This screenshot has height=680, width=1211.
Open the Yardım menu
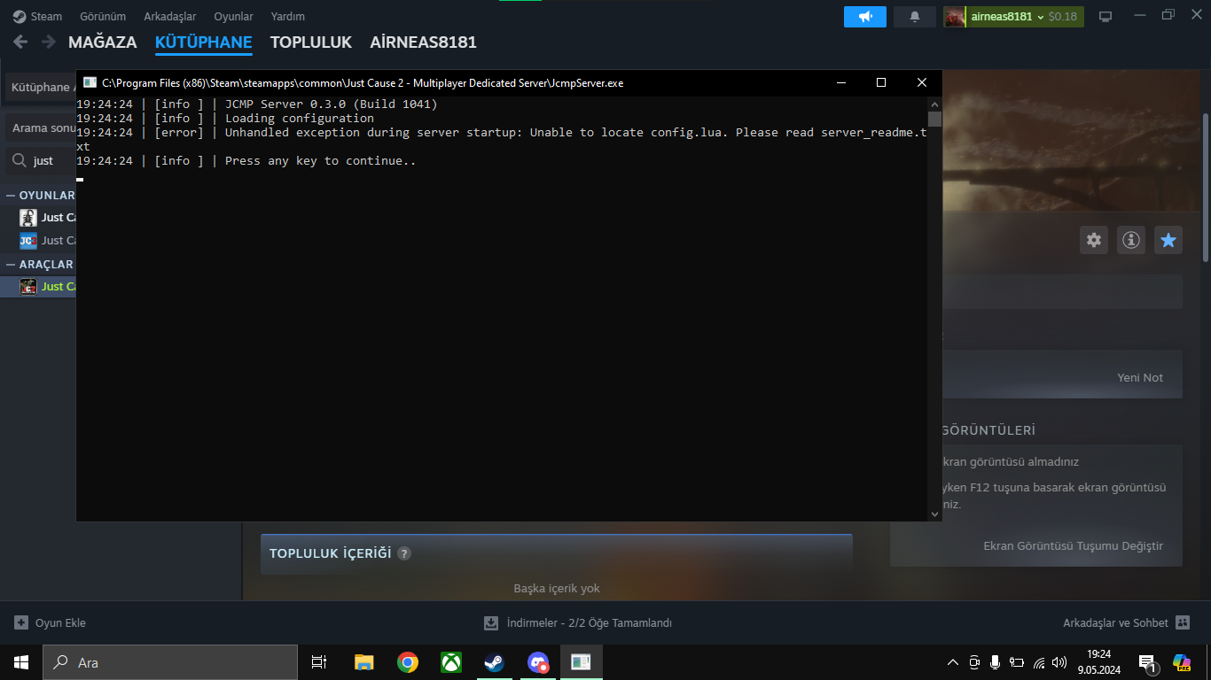288,17
